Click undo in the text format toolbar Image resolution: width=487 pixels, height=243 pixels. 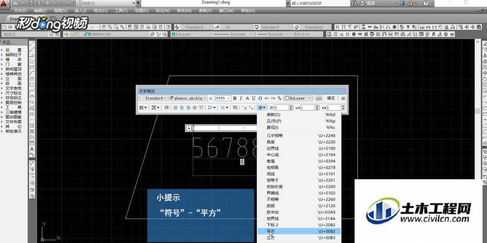click(x=267, y=98)
